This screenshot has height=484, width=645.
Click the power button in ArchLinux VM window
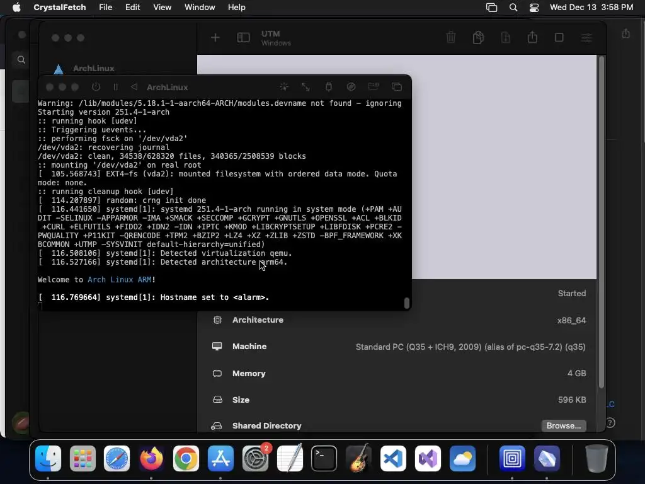(96, 87)
